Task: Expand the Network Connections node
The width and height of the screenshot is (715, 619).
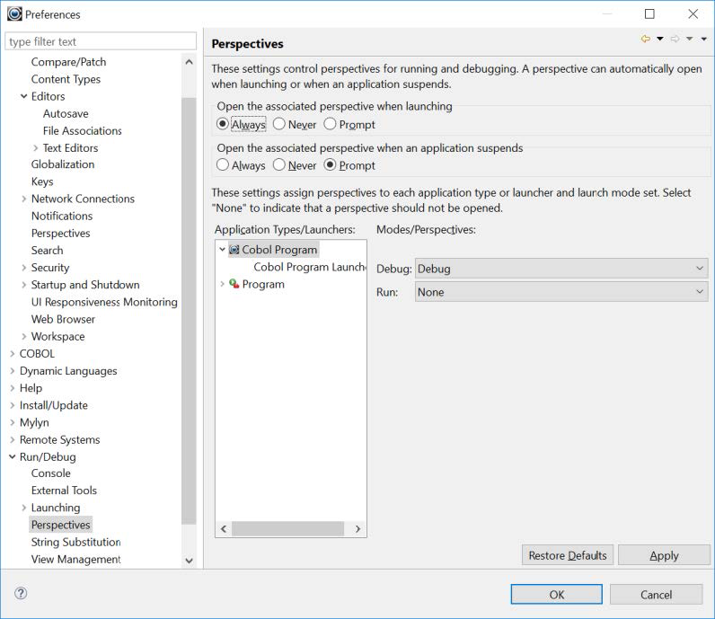Action: [x=23, y=199]
